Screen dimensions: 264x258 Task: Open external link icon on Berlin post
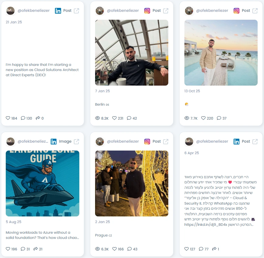(166, 11)
